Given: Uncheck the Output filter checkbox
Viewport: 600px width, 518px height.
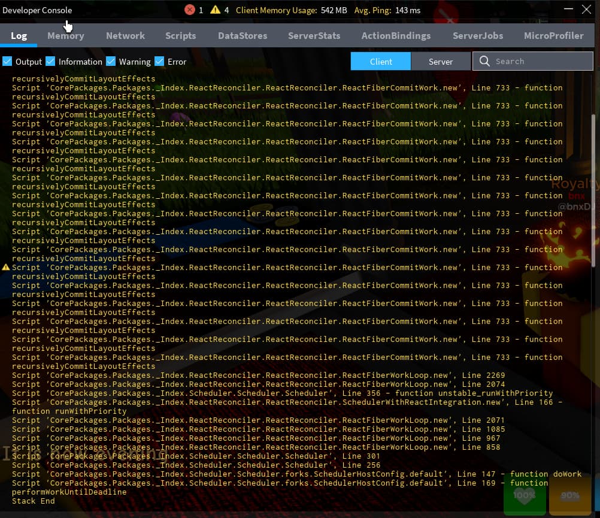Looking at the screenshot, I should 7,61.
